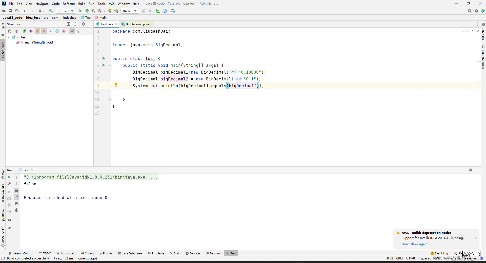The image size is (486, 263).
Task: Toggle Show Non-Public lock filter
Action: click(44, 31)
